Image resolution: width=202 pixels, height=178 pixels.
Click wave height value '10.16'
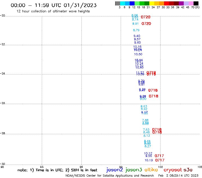point(137,47)
